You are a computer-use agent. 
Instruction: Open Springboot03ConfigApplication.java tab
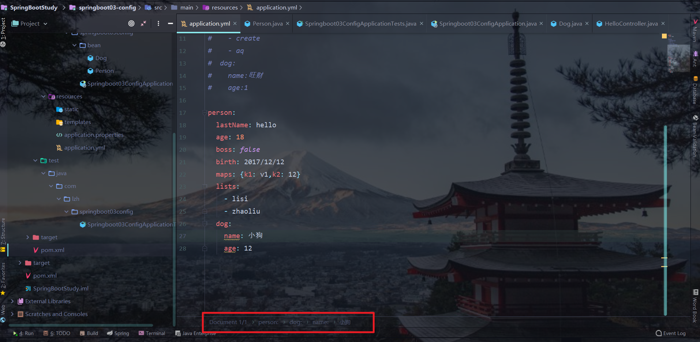pos(488,23)
